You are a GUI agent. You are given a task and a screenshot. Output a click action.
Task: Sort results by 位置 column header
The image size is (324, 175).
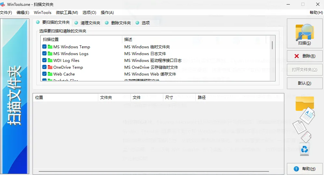click(65, 97)
